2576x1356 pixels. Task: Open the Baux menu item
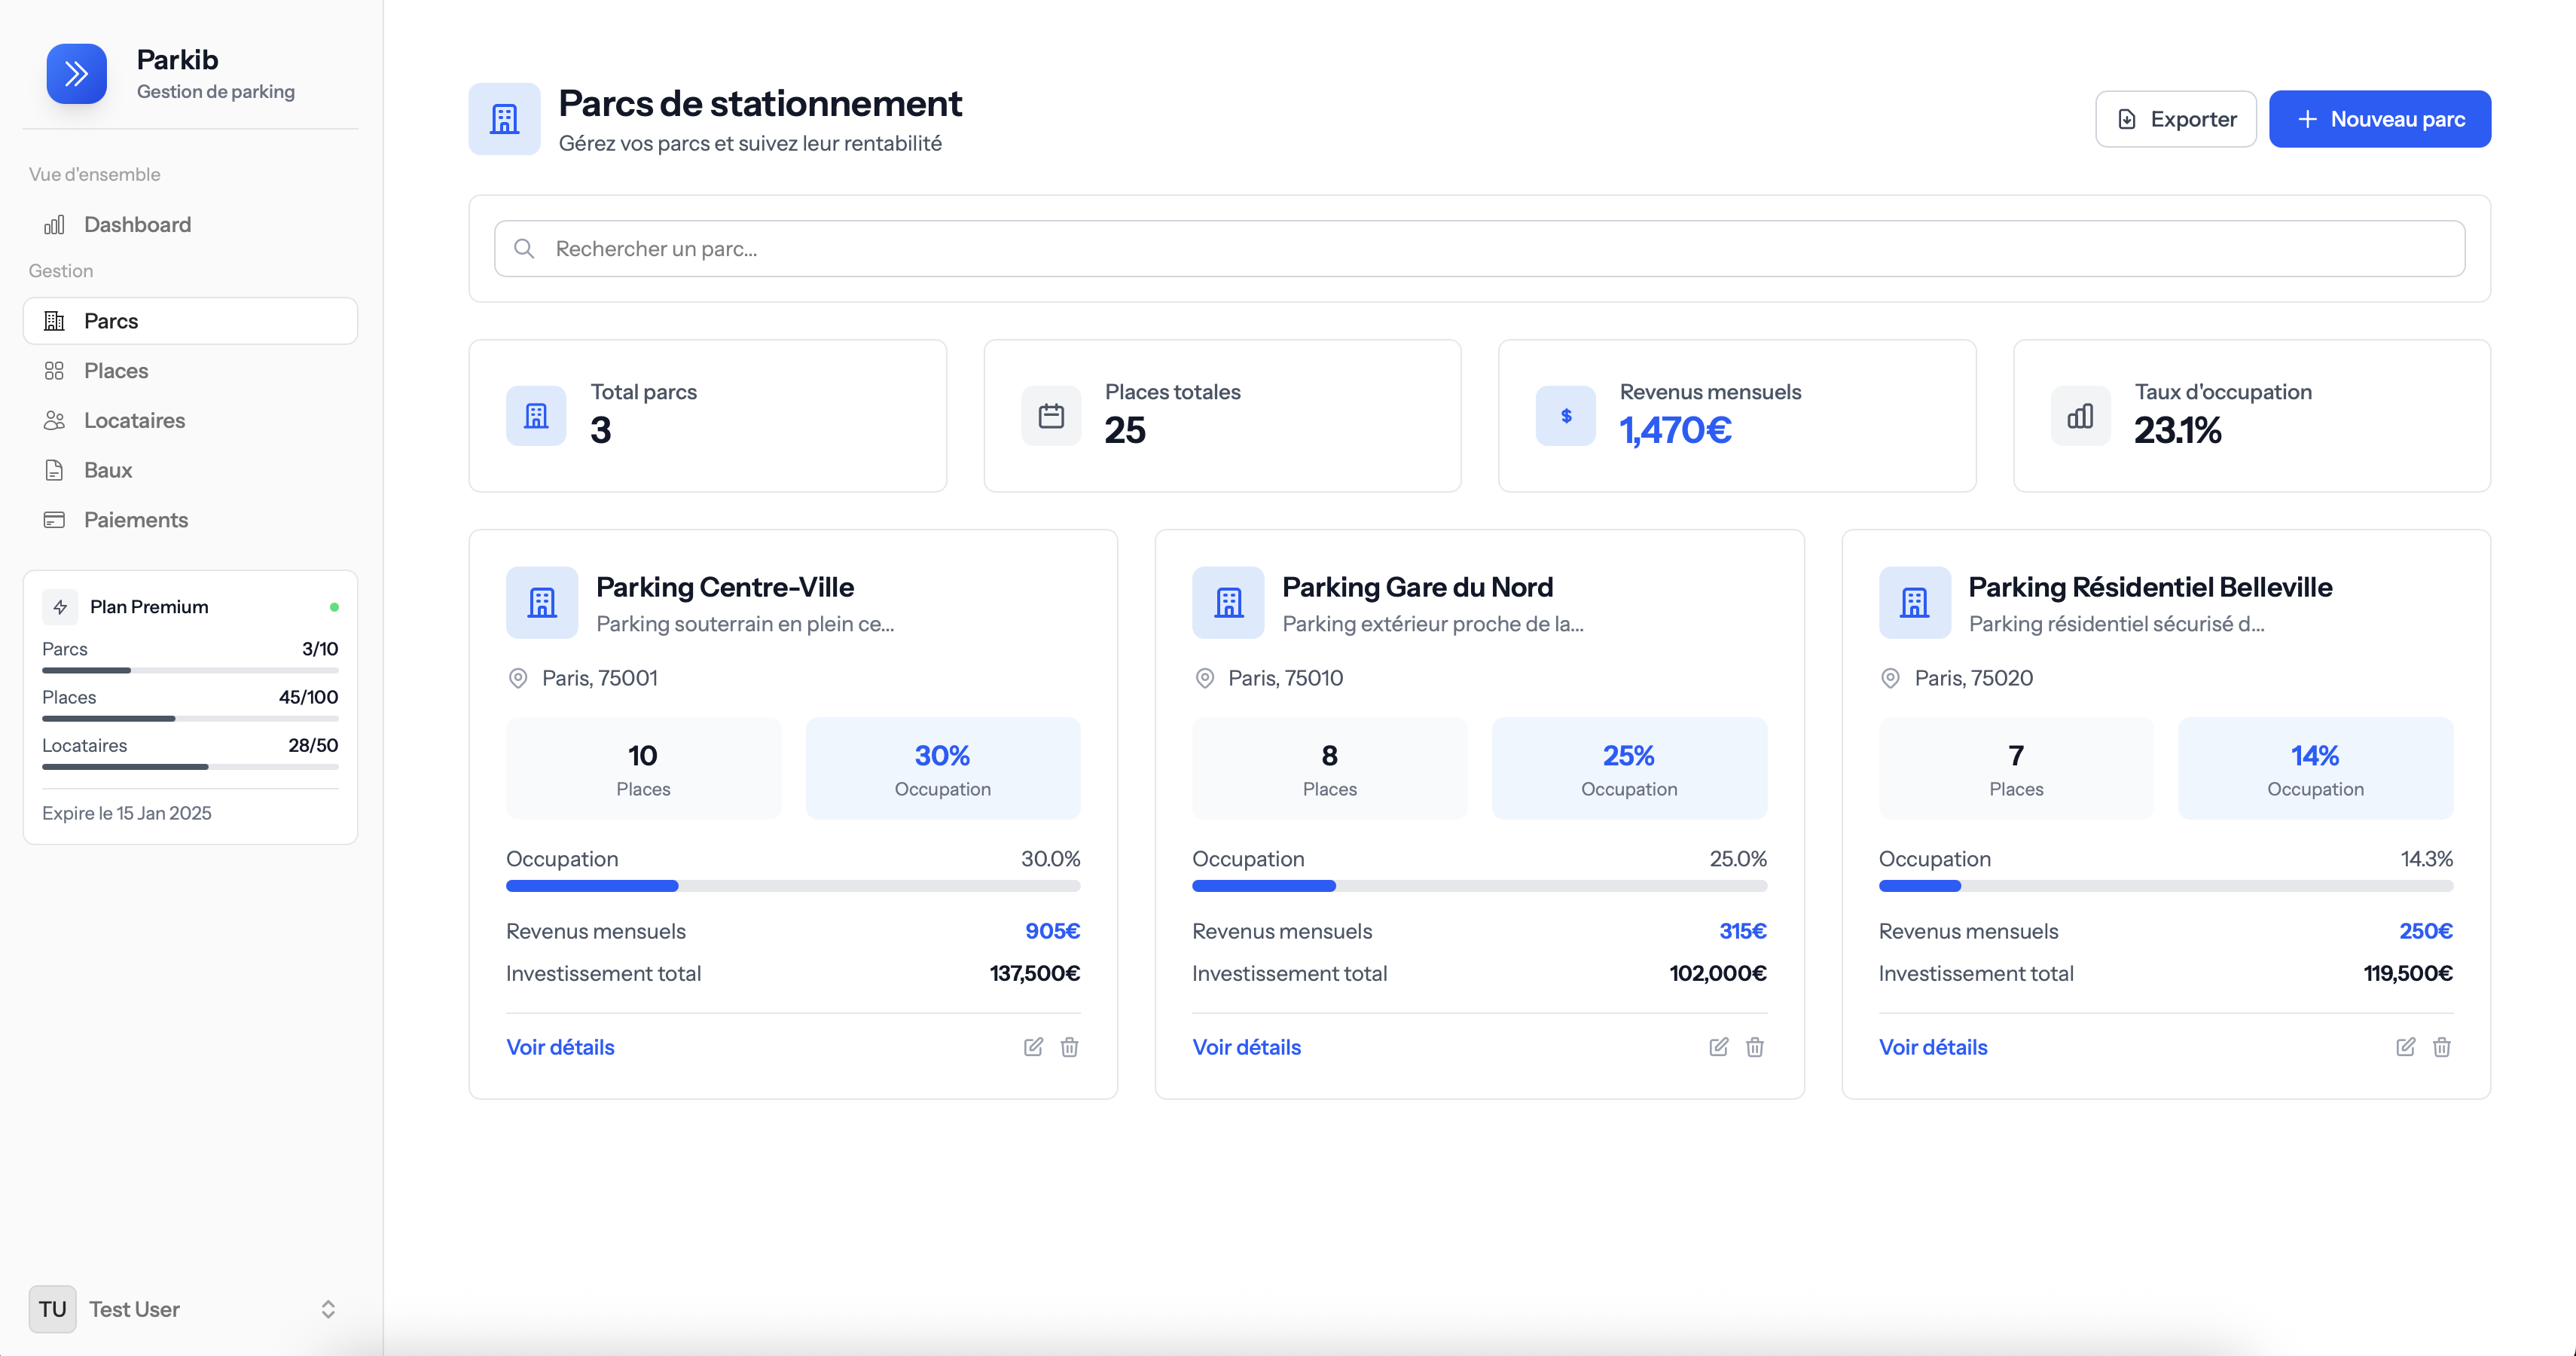(x=108, y=470)
